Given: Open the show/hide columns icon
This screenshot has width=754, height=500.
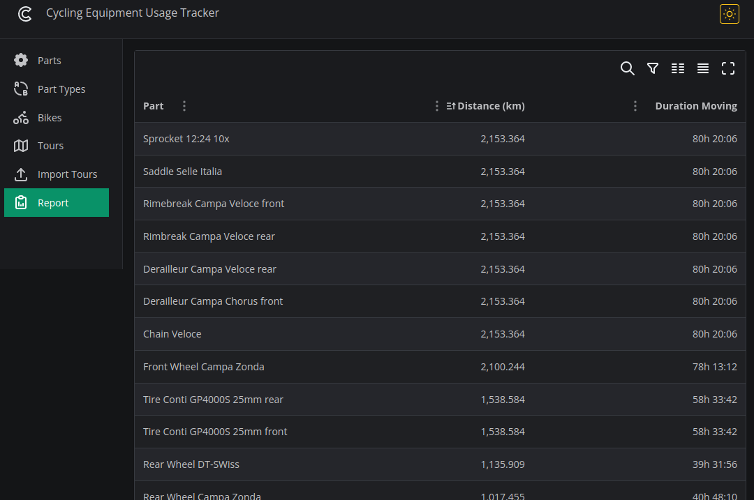Looking at the screenshot, I should (x=677, y=68).
